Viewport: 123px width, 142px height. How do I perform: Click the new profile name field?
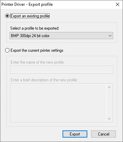62,69
